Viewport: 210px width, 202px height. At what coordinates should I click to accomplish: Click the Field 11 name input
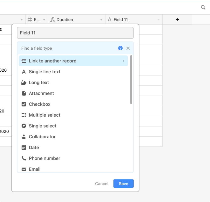coord(75,33)
